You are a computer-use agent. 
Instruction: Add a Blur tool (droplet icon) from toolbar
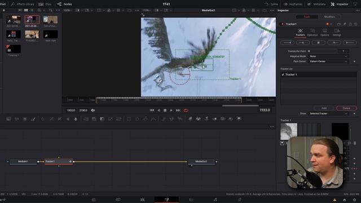(x=76, y=119)
